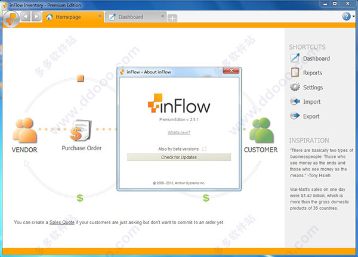Open the Import shortcut label
358x257 pixels.
pos(311,102)
